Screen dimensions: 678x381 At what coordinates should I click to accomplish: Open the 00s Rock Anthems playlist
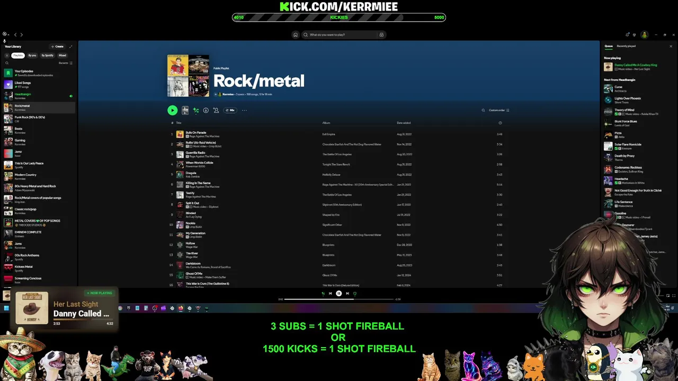point(38,257)
